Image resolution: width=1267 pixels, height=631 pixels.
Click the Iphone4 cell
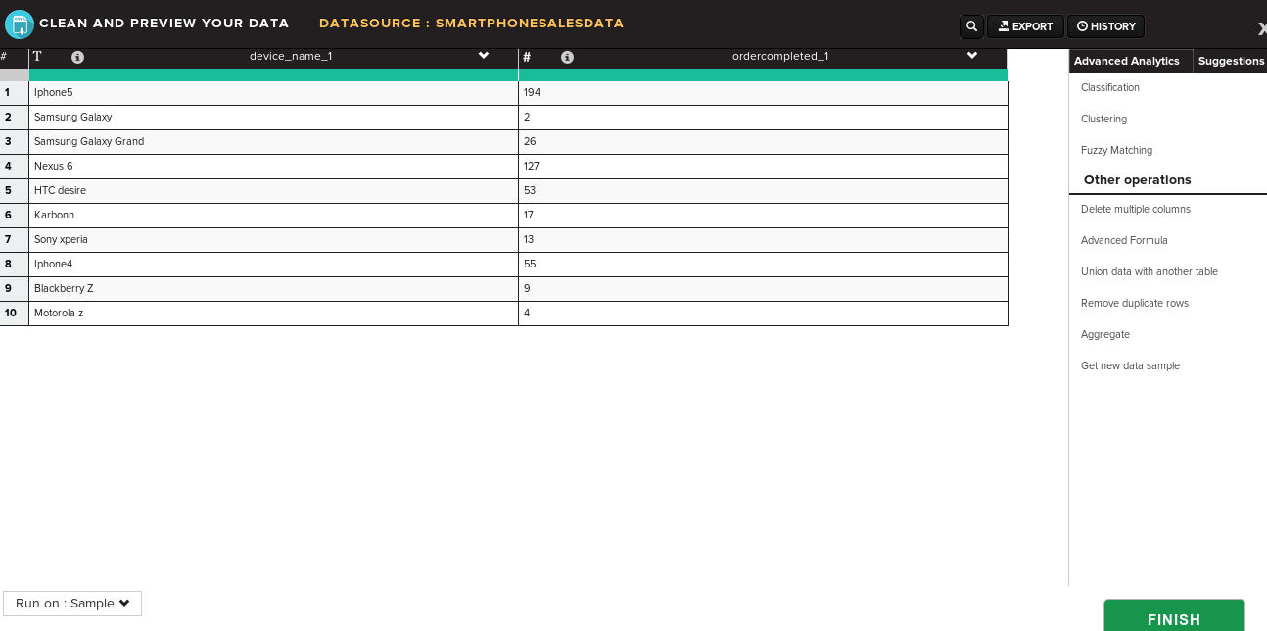(273, 265)
